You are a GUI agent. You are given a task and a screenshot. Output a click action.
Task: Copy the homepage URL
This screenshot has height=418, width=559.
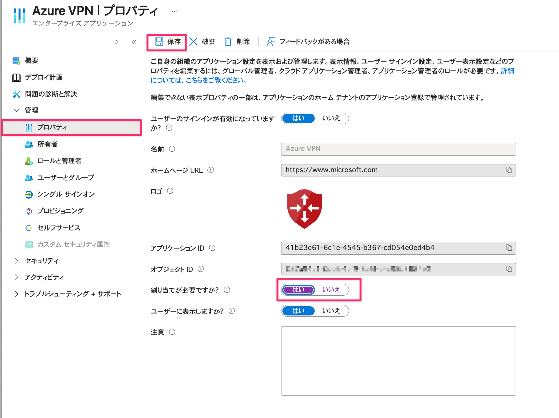(x=509, y=170)
